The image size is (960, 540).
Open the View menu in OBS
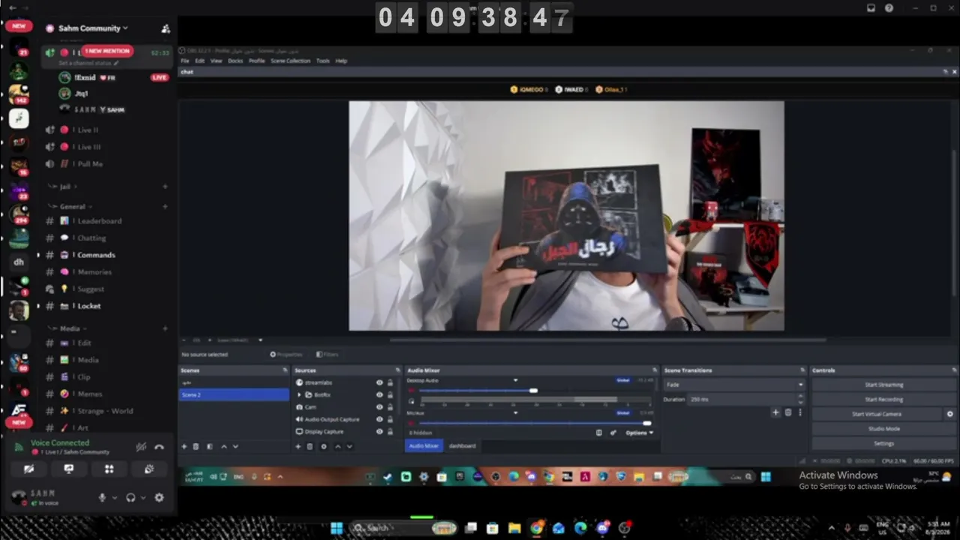(x=216, y=61)
